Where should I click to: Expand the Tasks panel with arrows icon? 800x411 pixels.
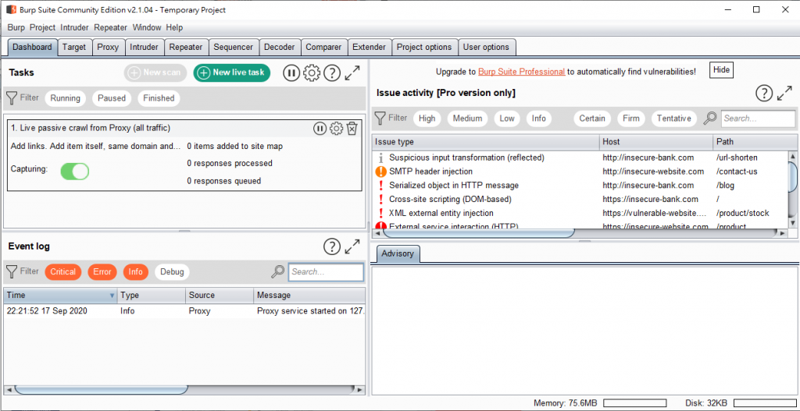(352, 73)
